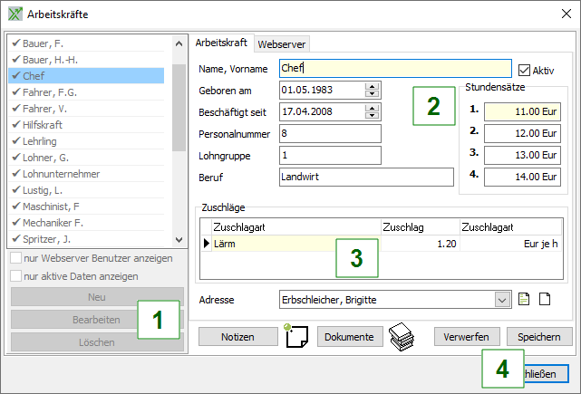The image size is (581, 394).
Task: Decrease Beschäftigt seit date with down arrow
Action: (371, 115)
